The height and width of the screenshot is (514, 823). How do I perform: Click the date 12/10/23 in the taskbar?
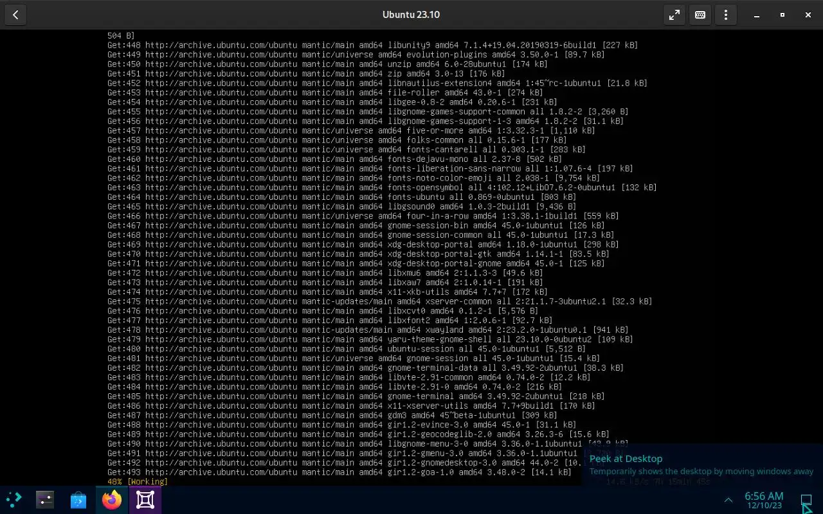pyautogui.click(x=764, y=506)
